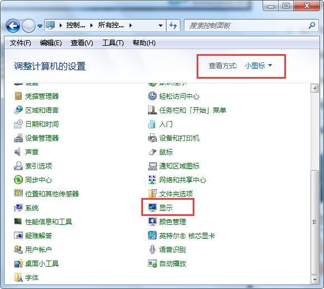Open 通知区域图标 link text

pyautogui.click(x=179, y=166)
